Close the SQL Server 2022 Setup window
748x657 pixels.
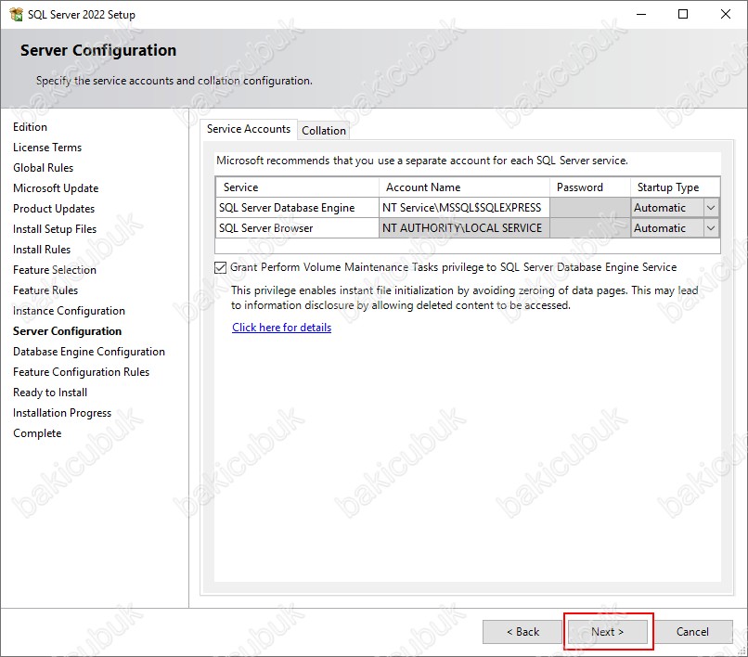click(726, 14)
